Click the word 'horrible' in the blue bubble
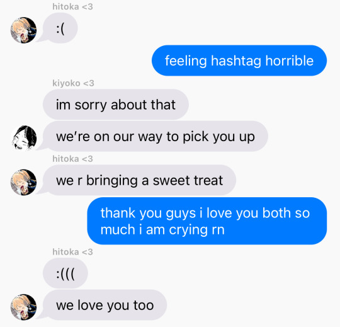The width and height of the screenshot is (340, 327). [x=290, y=60]
